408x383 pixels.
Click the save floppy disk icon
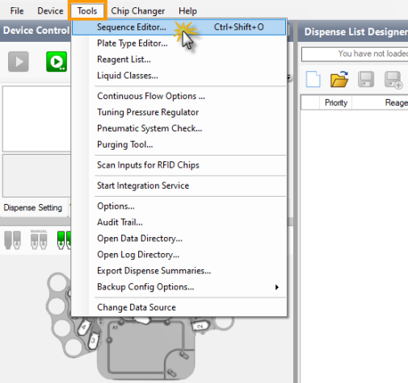(x=366, y=79)
